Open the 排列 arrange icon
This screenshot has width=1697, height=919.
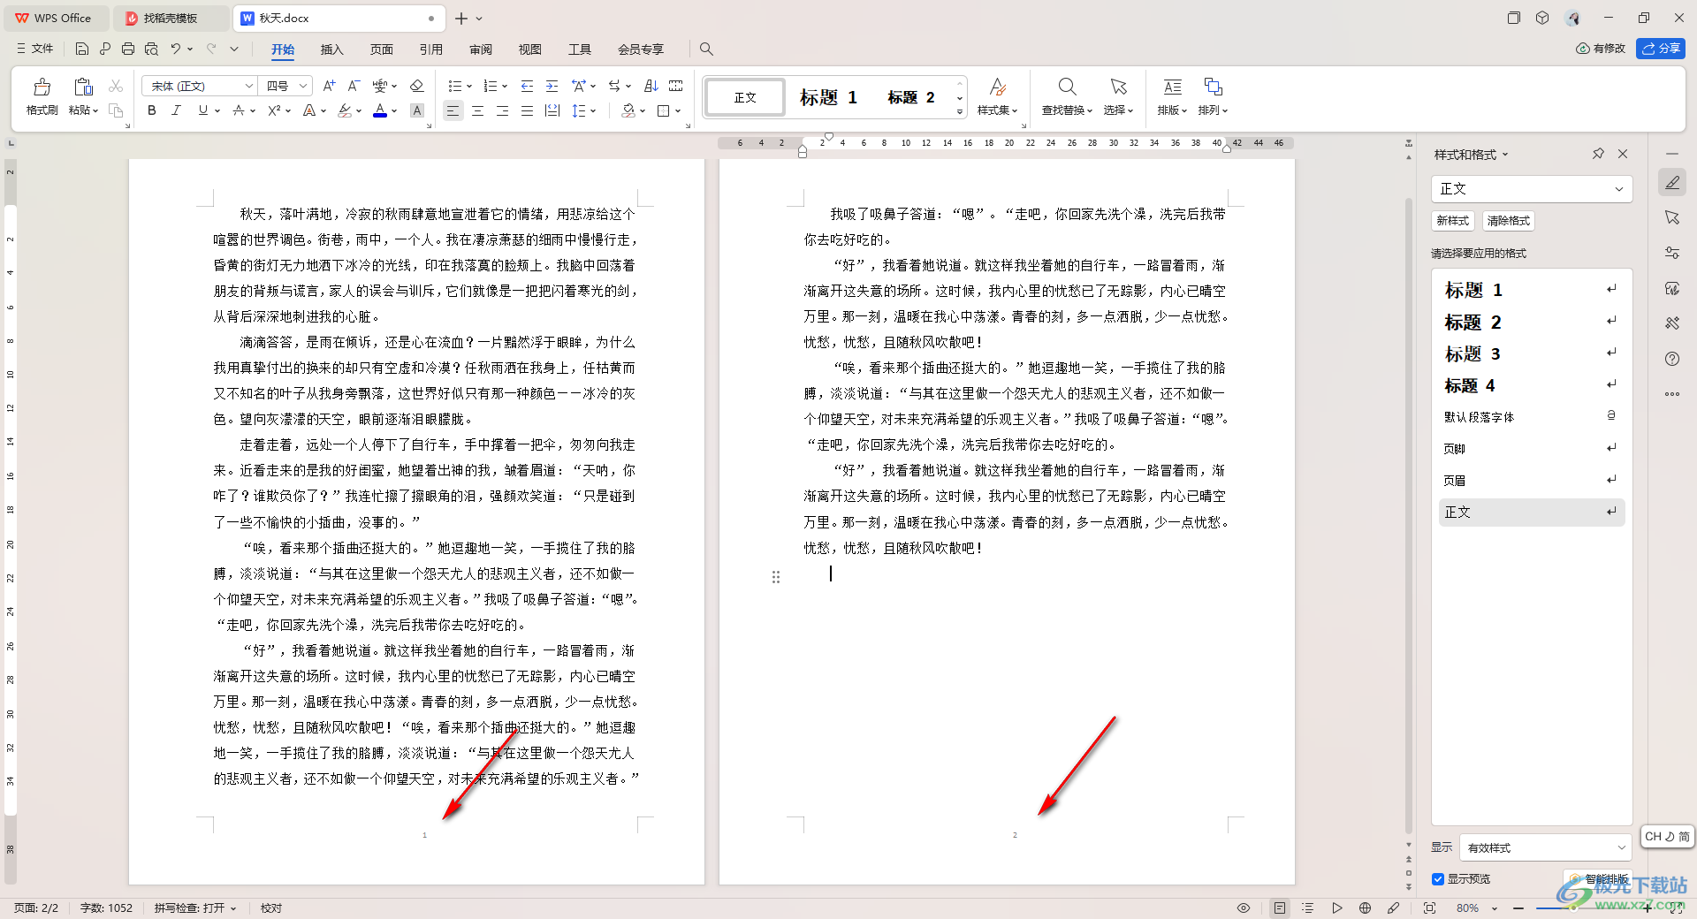pyautogui.click(x=1213, y=87)
